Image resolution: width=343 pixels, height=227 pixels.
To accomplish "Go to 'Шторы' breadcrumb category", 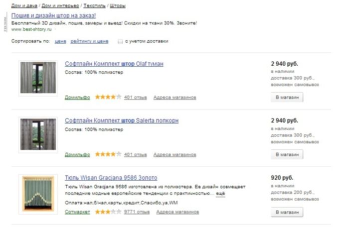I will click(118, 5).
